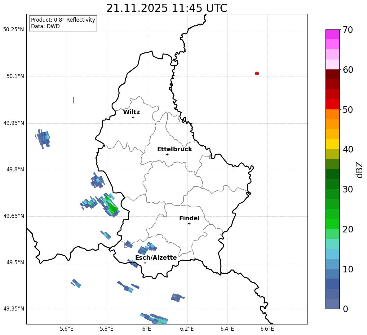Click the bright green colorbar segment just above 20
This screenshot has height=335, width=367.
(332, 224)
